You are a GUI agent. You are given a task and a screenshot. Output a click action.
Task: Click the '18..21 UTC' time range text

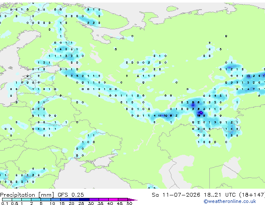pos(220,195)
